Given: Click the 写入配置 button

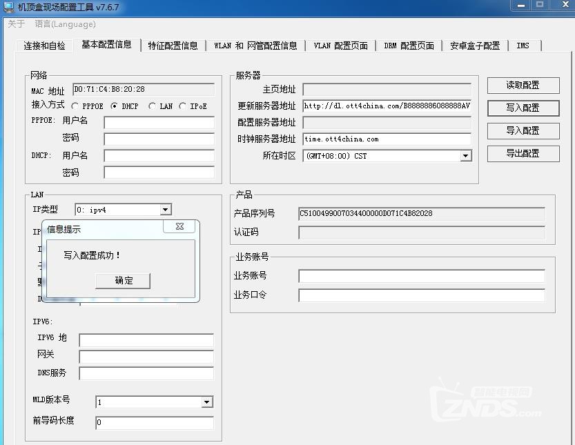Looking at the screenshot, I should 523,108.
